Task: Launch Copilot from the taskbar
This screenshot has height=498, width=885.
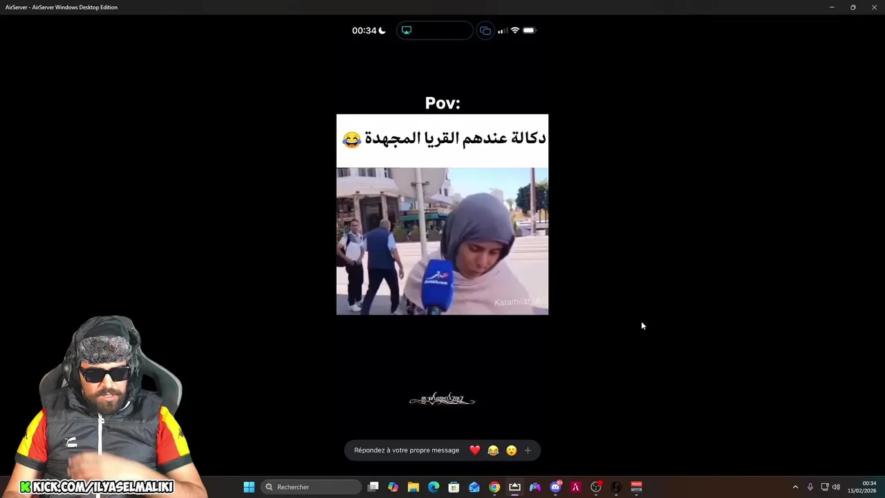Action: pyautogui.click(x=393, y=487)
